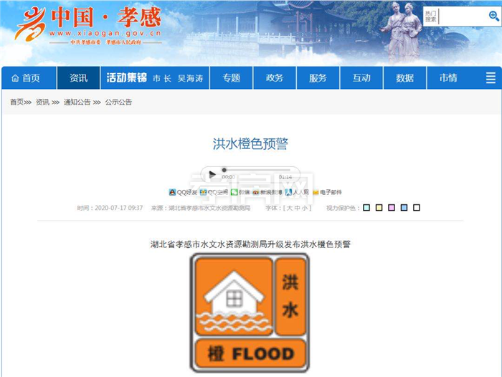Select the pale yellow eye-protection color
The image size is (502, 377).
[379, 208]
